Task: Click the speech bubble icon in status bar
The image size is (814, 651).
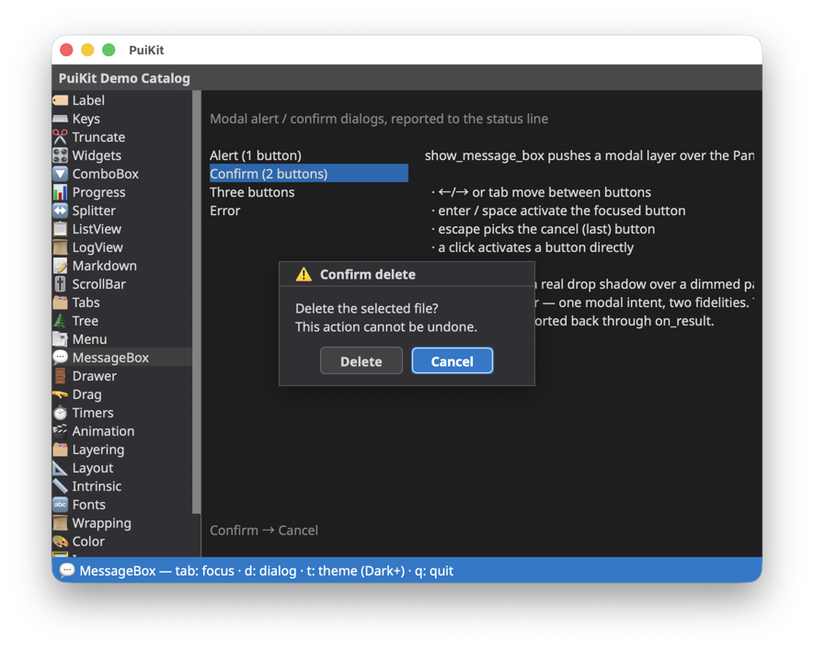Action: [x=67, y=570]
